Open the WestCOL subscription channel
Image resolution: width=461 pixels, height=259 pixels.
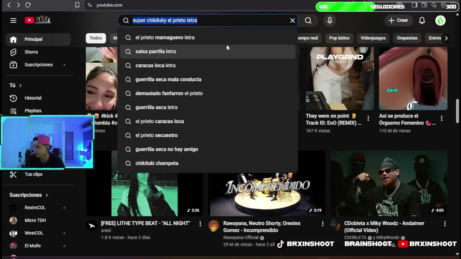[x=38, y=233]
